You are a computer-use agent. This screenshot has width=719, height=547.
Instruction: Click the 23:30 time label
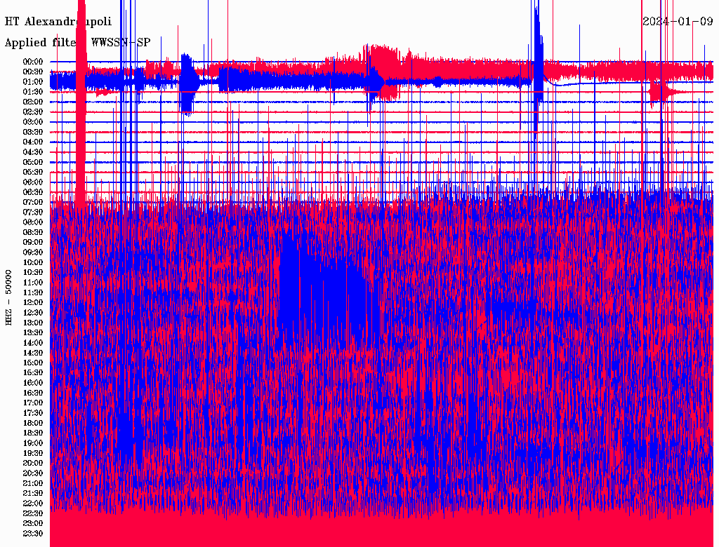(33, 534)
